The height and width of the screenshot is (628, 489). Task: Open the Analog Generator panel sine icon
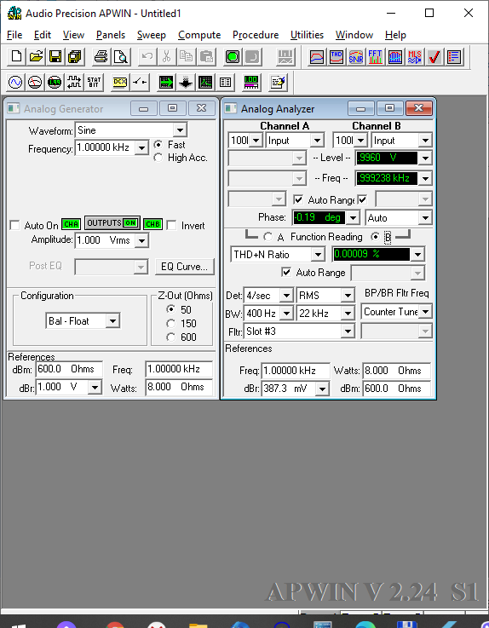coord(15,83)
